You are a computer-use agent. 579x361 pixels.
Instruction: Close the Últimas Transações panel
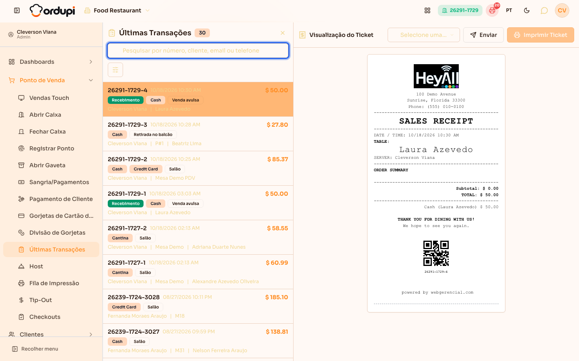[283, 33]
